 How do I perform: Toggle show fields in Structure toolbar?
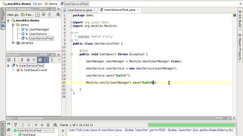34,60
